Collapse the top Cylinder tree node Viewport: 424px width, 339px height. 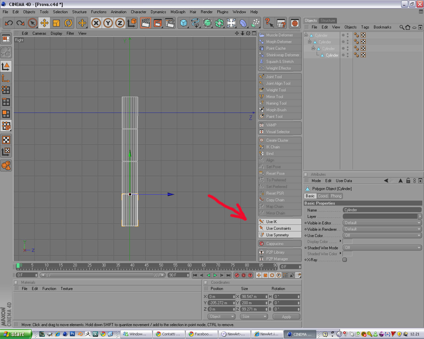pos(306,35)
